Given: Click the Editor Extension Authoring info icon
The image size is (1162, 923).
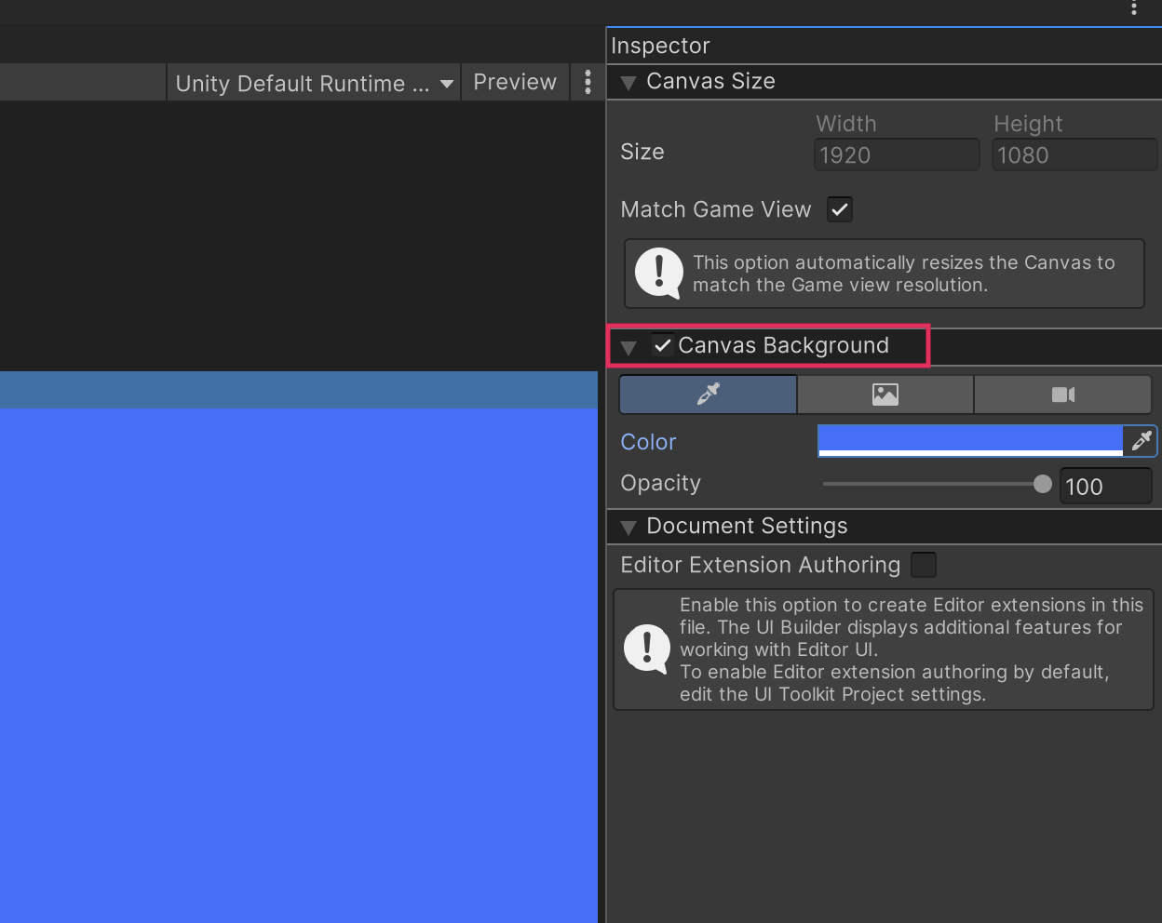Looking at the screenshot, I should (x=646, y=649).
